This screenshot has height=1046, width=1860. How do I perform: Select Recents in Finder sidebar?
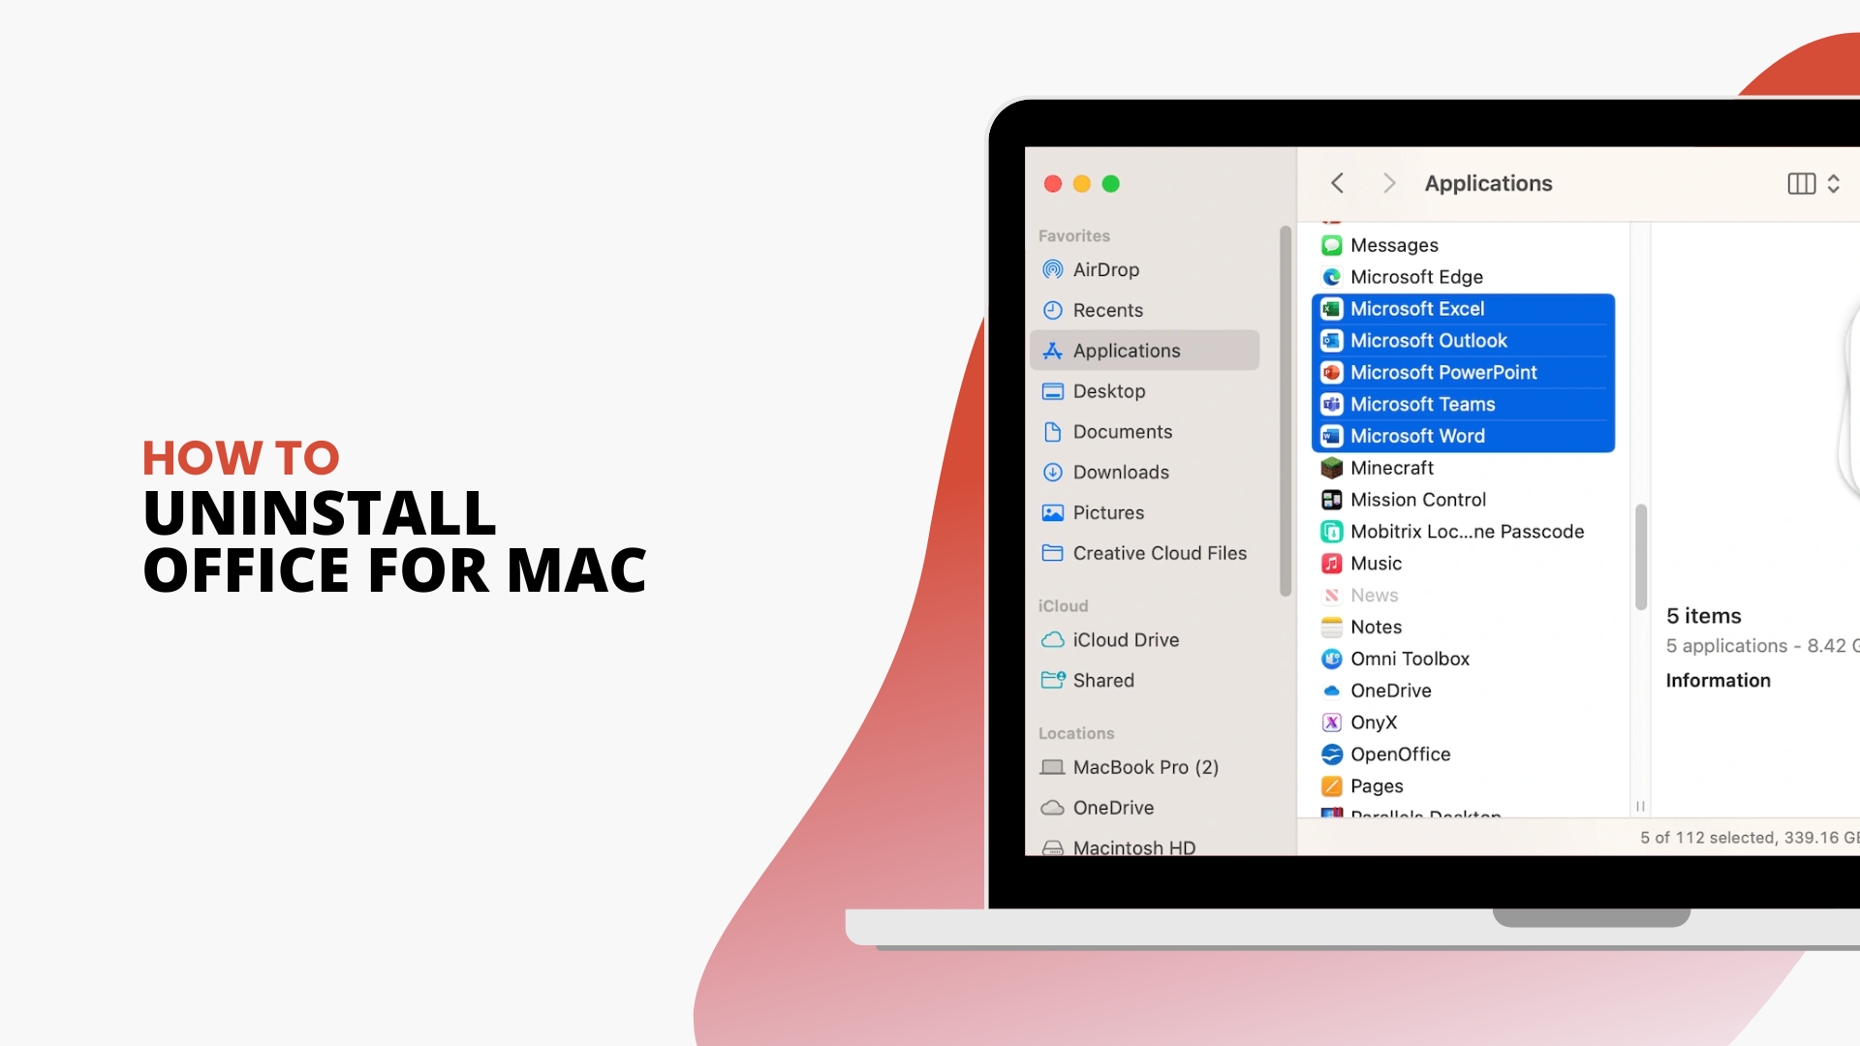pyautogui.click(x=1107, y=309)
